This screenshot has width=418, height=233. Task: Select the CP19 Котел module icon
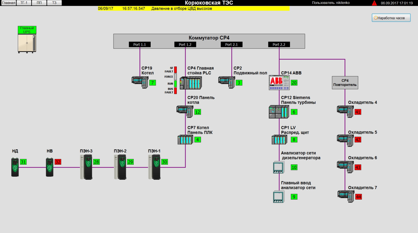click(x=140, y=82)
